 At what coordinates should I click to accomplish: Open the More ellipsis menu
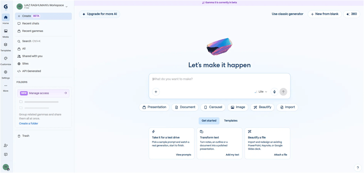click(6, 88)
